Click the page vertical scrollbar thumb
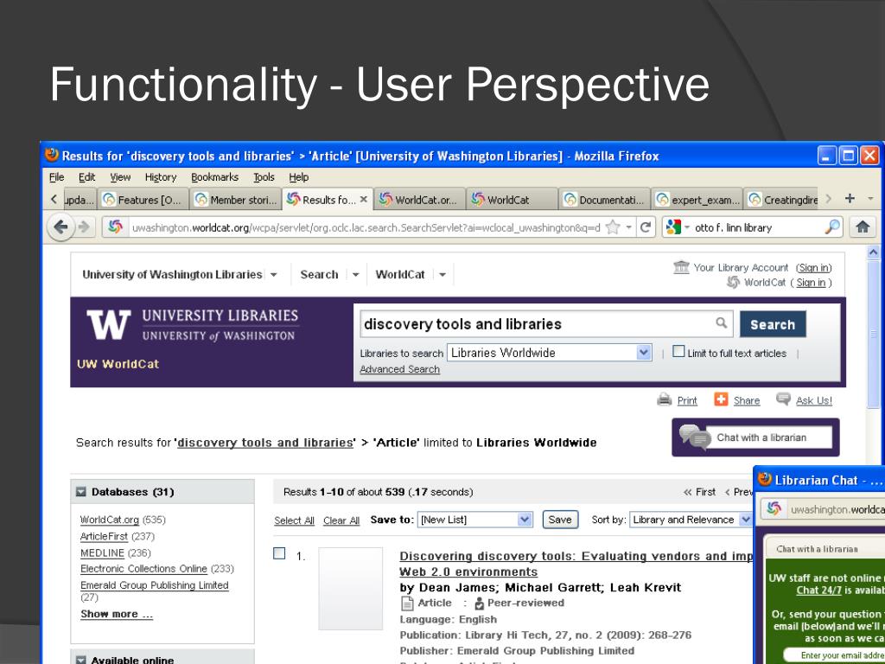This screenshot has height=664, width=885. pyautogui.click(x=873, y=333)
